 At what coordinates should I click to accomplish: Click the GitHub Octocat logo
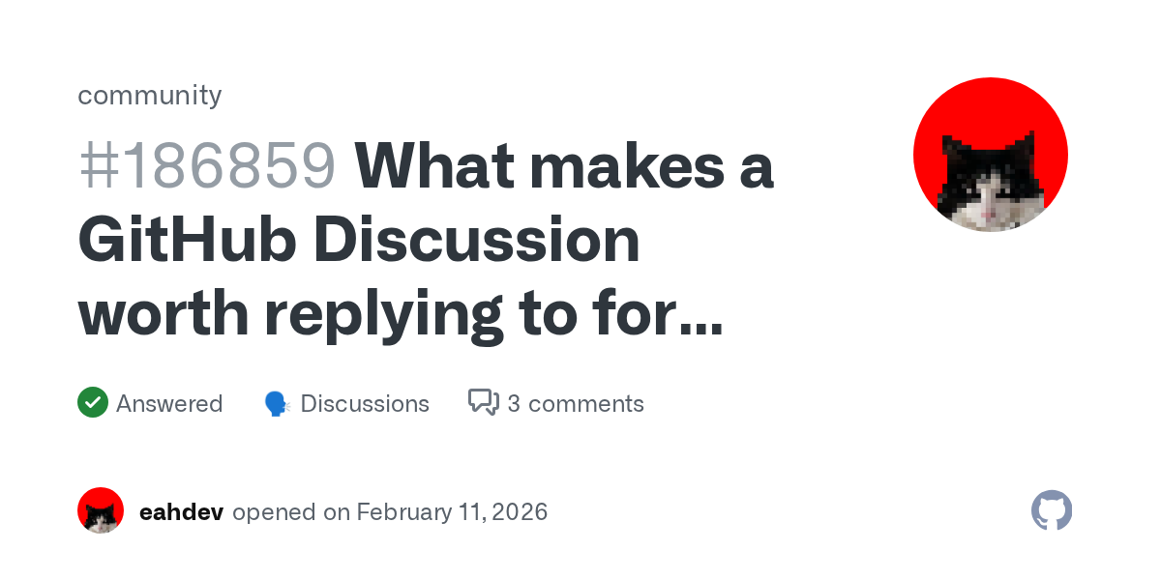click(x=1052, y=510)
